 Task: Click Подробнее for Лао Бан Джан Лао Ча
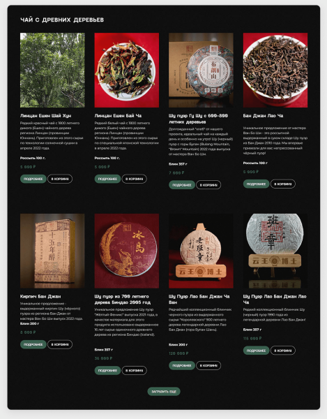256,351
